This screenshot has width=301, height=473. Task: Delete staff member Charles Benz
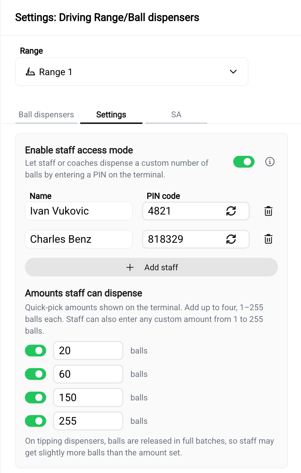point(268,239)
